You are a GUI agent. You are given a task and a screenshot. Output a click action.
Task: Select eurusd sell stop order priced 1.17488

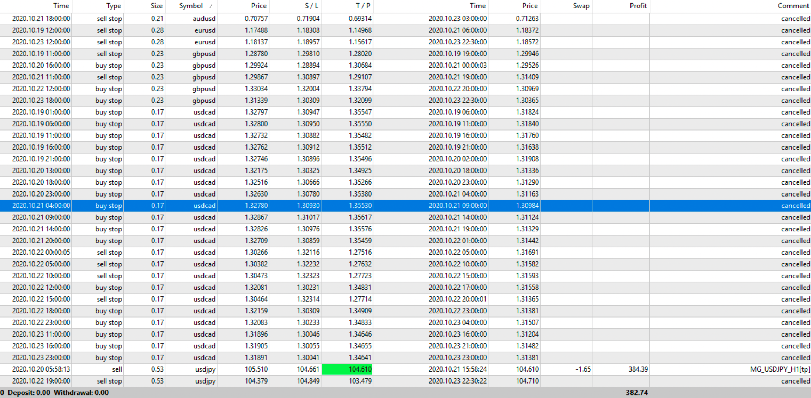point(256,30)
